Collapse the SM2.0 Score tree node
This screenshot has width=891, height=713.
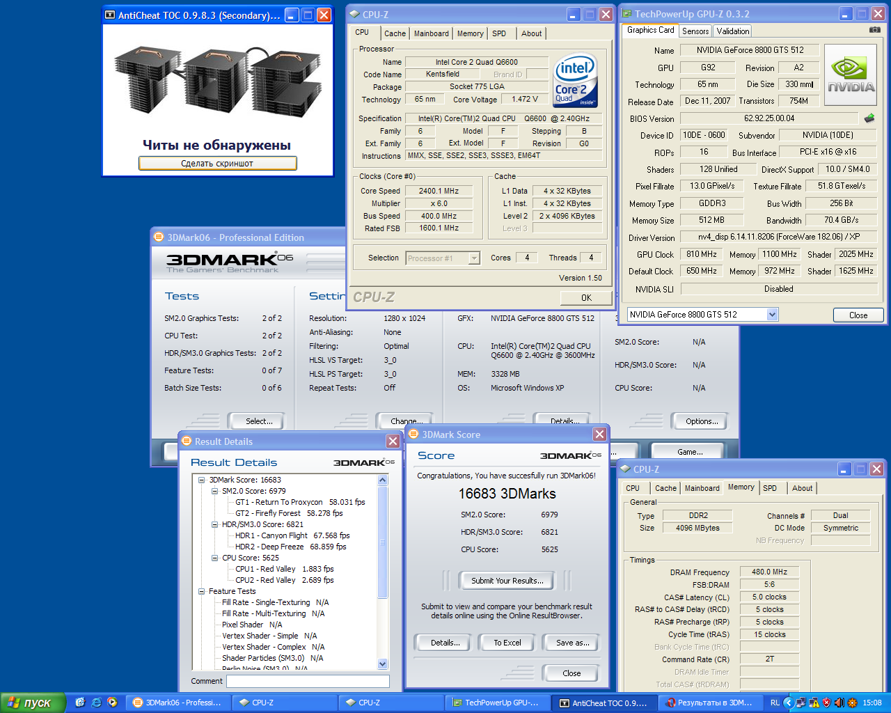215,491
